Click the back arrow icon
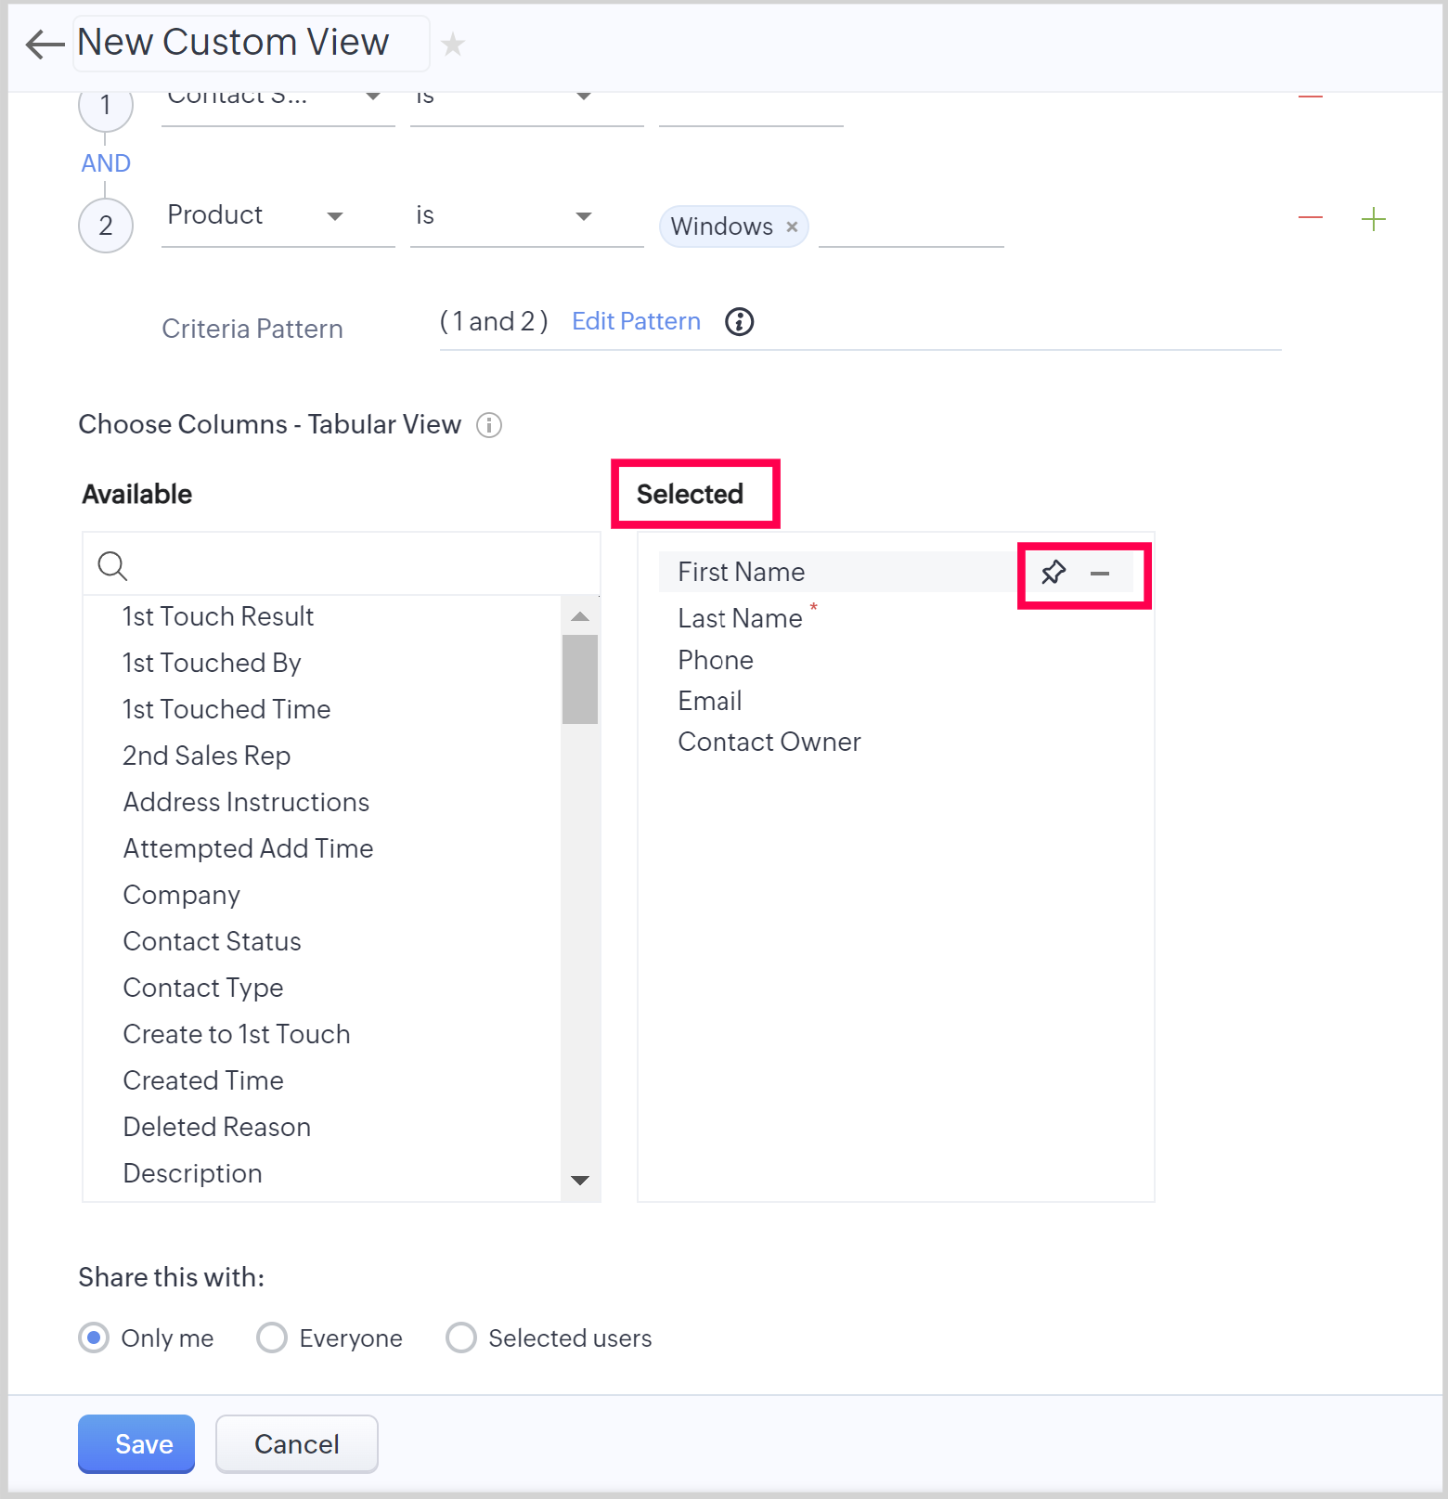 tap(44, 44)
